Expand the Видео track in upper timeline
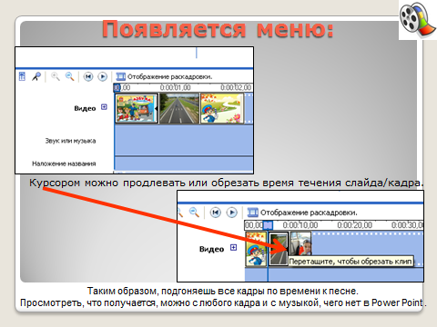The width and height of the screenshot is (437, 327). [104, 107]
